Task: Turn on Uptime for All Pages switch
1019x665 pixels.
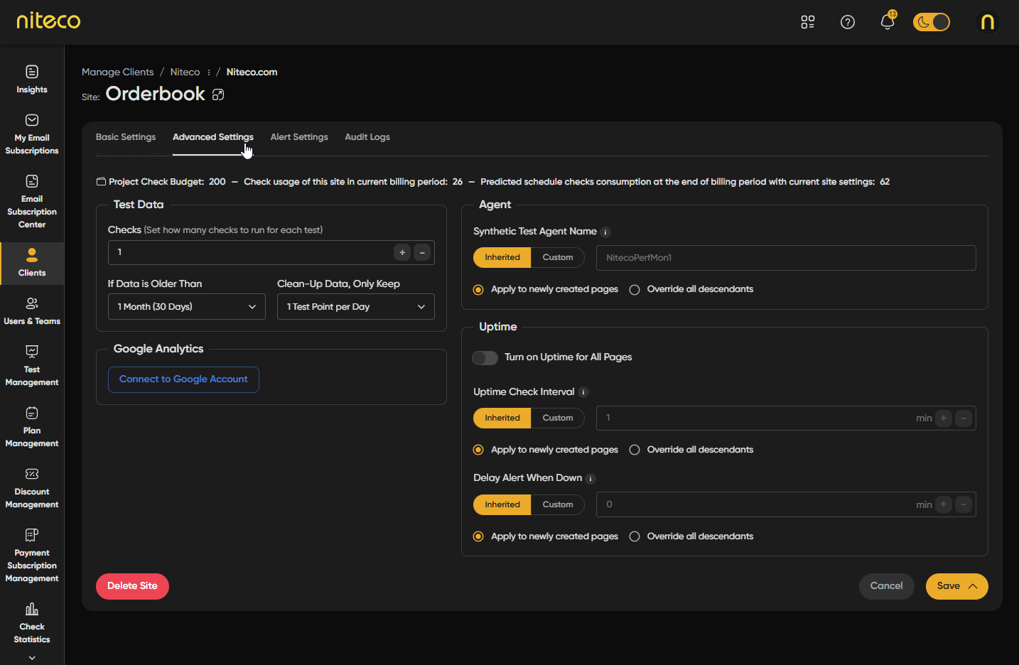Action: [485, 358]
